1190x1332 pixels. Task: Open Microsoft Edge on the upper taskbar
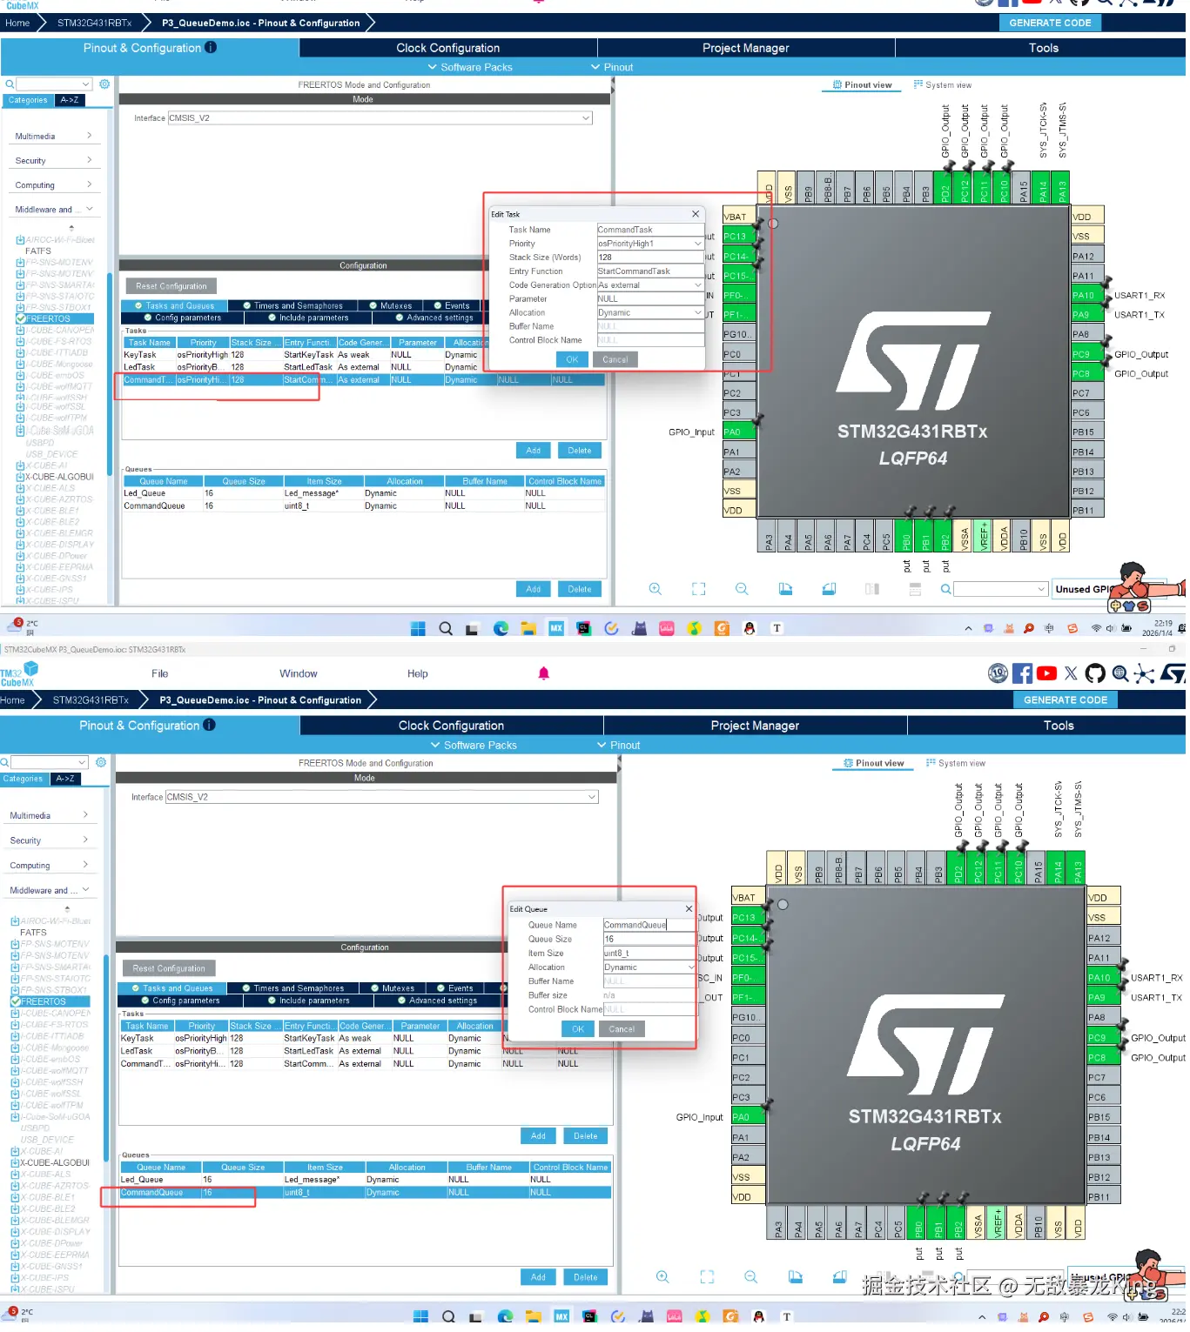click(x=502, y=630)
